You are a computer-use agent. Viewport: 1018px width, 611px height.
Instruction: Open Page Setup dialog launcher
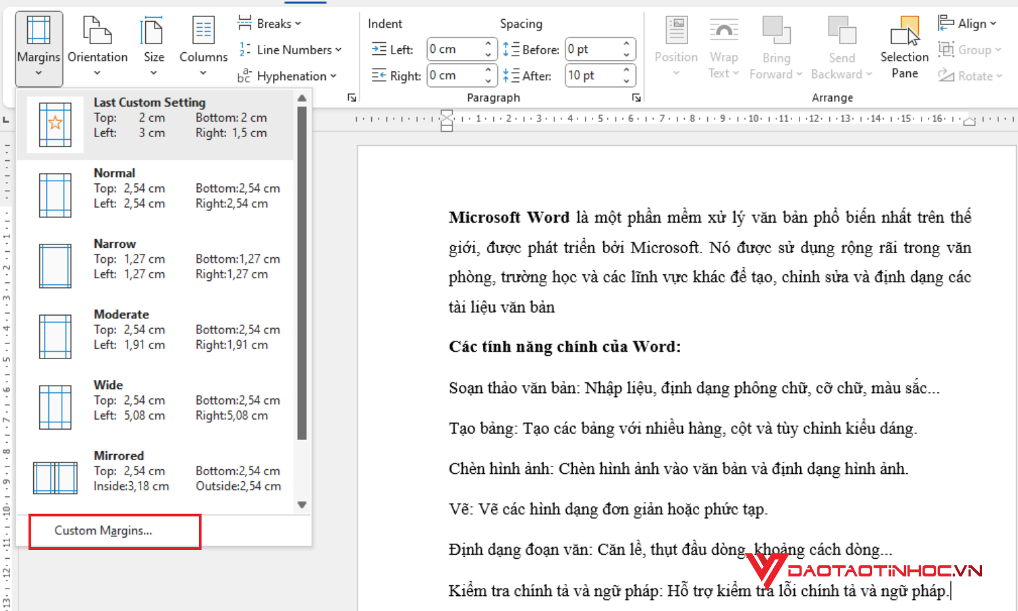pyautogui.click(x=352, y=98)
